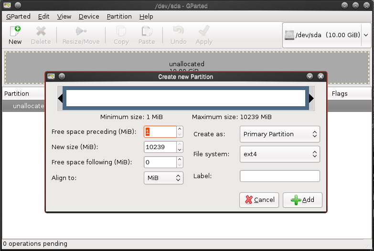Image resolution: width=374 pixels, height=251 pixels.
Task: Click the Label text field
Action: pyautogui.click(x=280, y=176)
